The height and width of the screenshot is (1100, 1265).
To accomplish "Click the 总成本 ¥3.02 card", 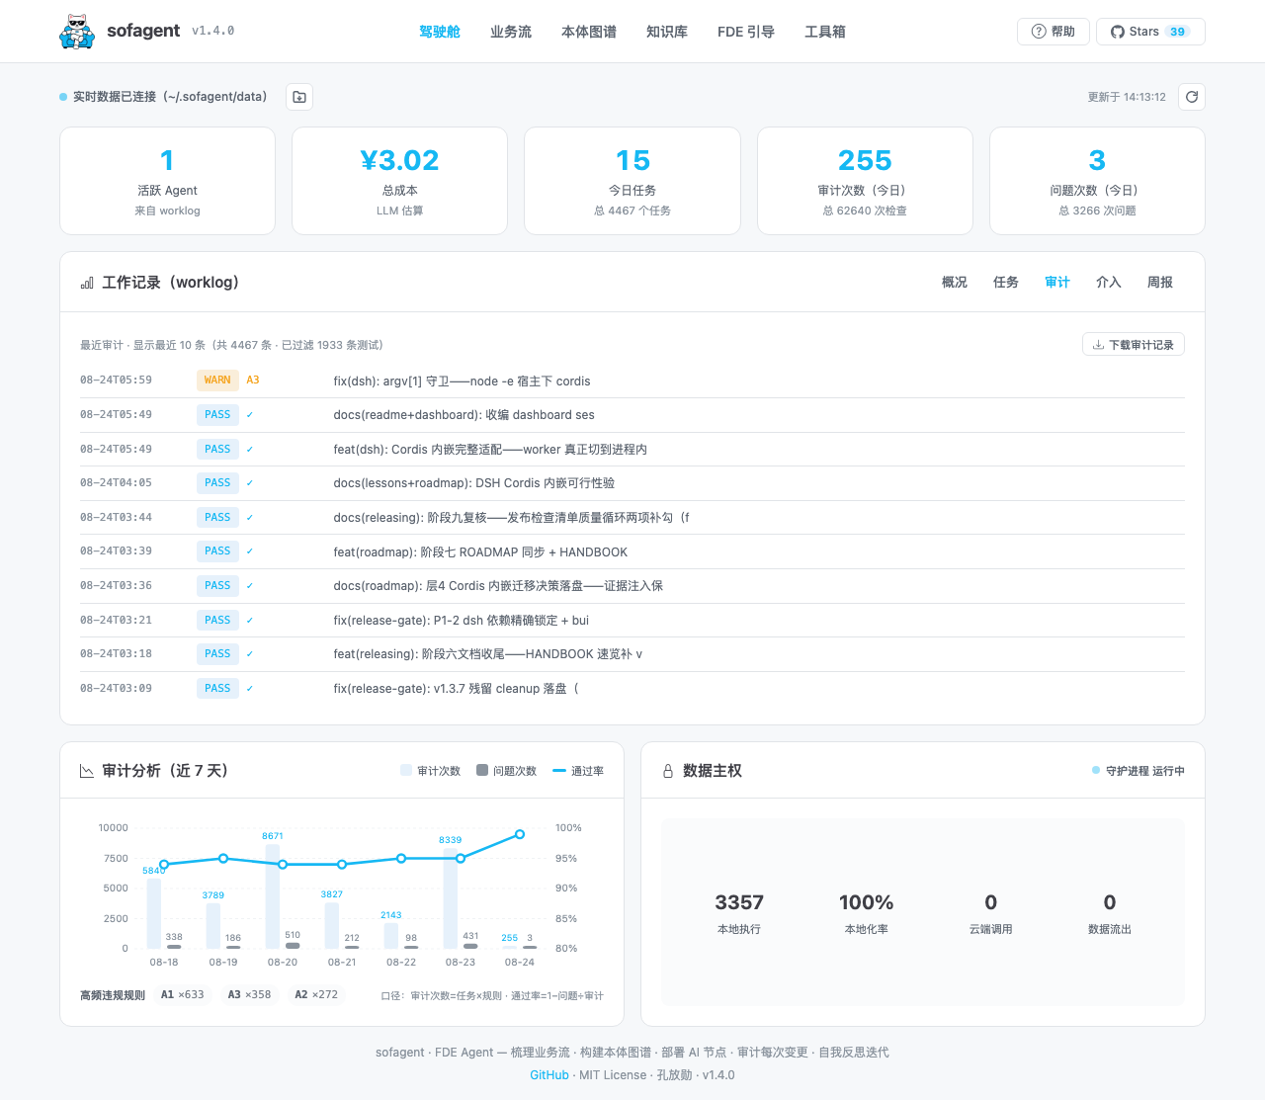I will 399,181.
